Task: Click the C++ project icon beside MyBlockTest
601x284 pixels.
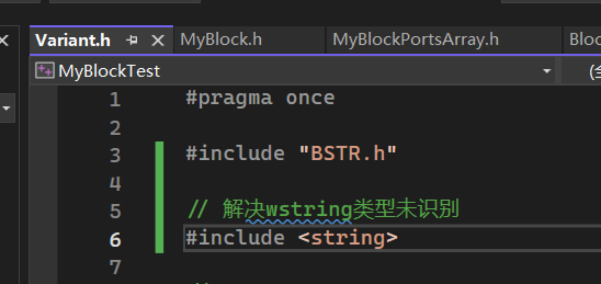Action: tap(45, 70)
